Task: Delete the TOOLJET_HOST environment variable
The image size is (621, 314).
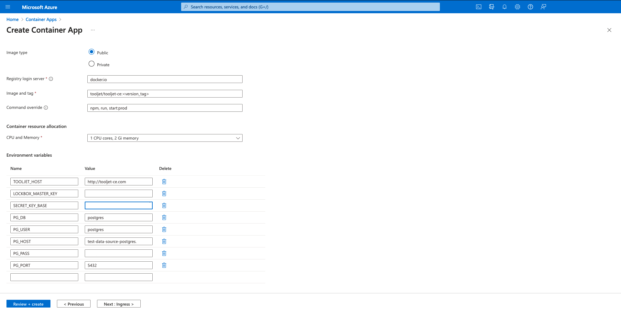Action: 164,182
